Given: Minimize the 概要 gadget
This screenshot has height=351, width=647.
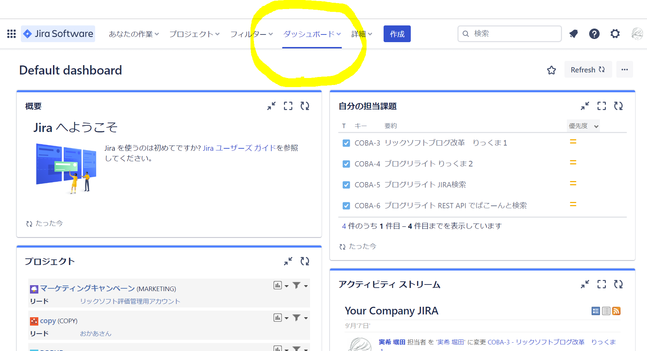Looking at the screenshot, I should 271,106.
